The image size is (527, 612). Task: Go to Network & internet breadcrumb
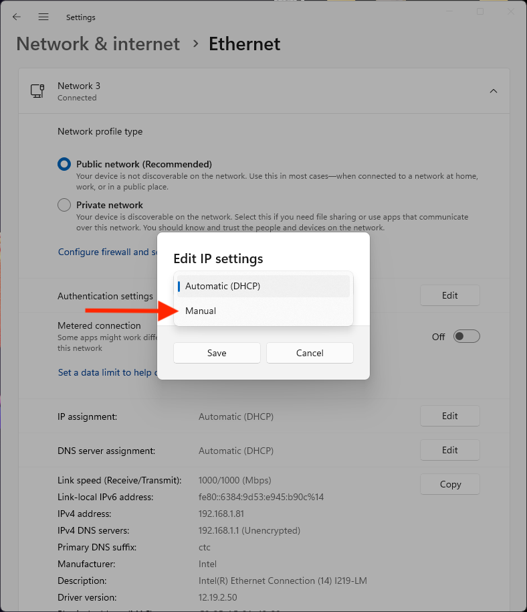pyautogui.click(x=98, y=44)
